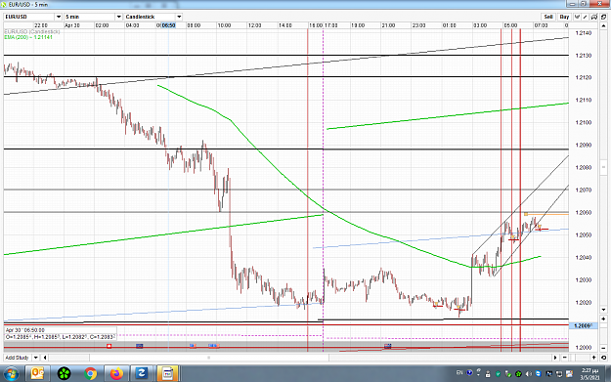Screen dimensions: 611x382
Task: Click the red news event marker
Action: point(109,346)
